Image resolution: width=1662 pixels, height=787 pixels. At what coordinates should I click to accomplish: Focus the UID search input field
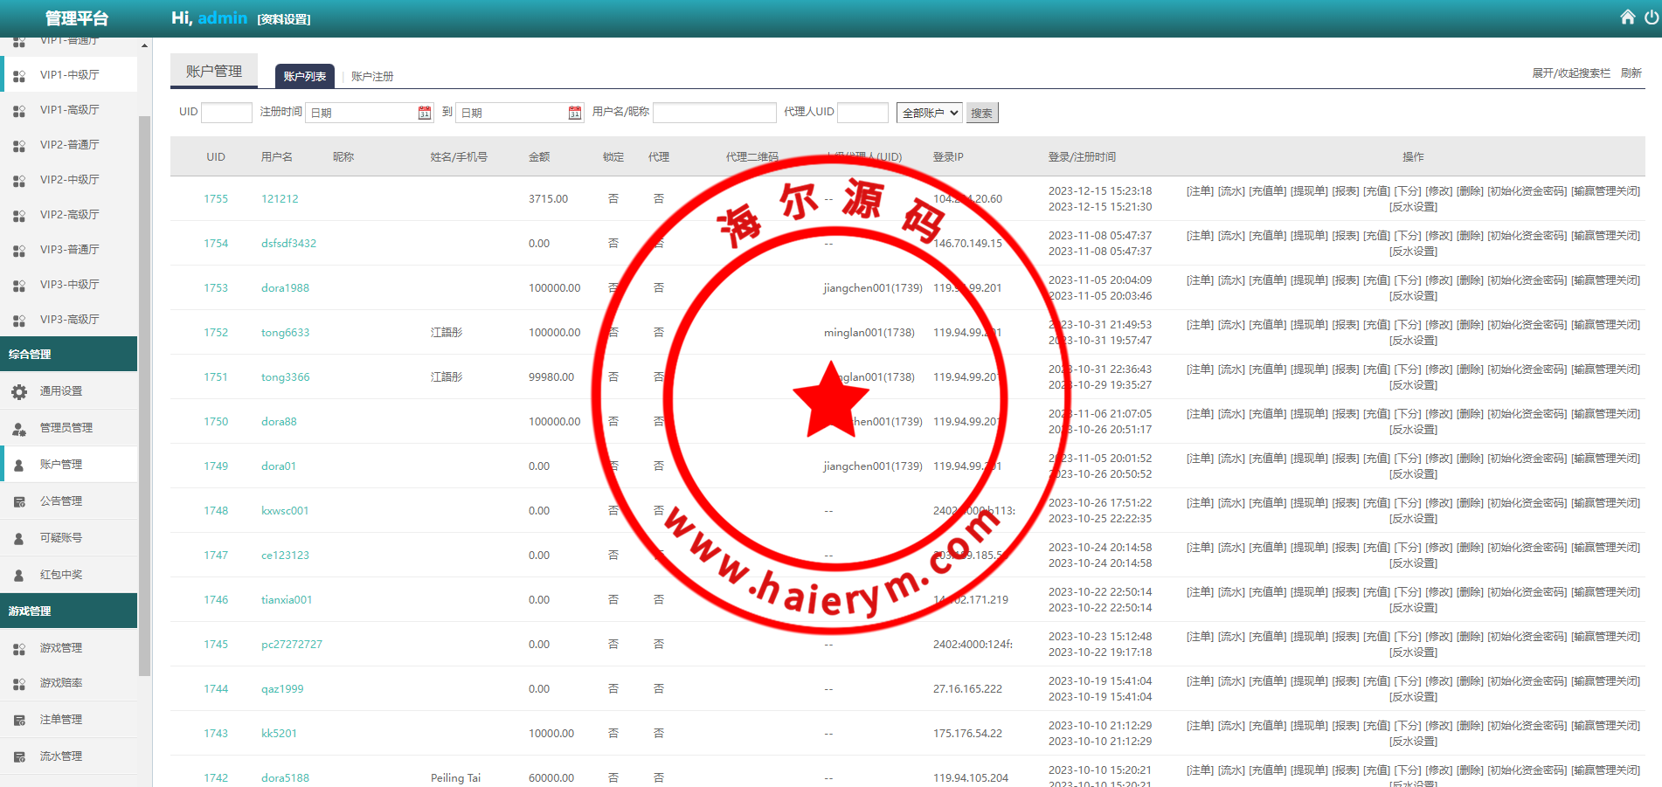(x=226, y=113)
